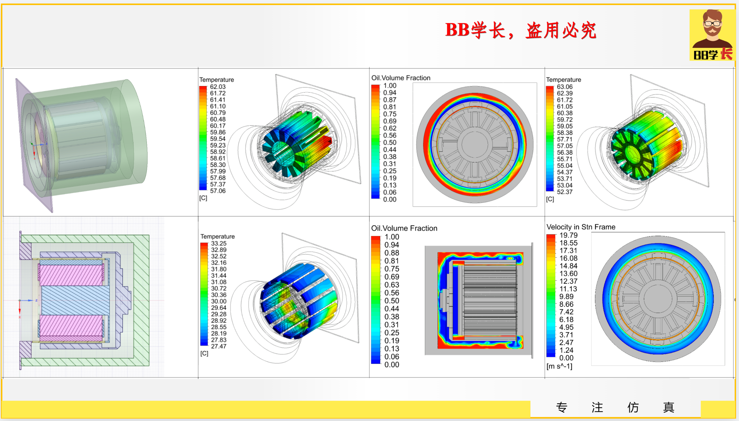739x421 pixels.
Task: Select the axial section oil volume fraction contour
Action: [479, 300]
